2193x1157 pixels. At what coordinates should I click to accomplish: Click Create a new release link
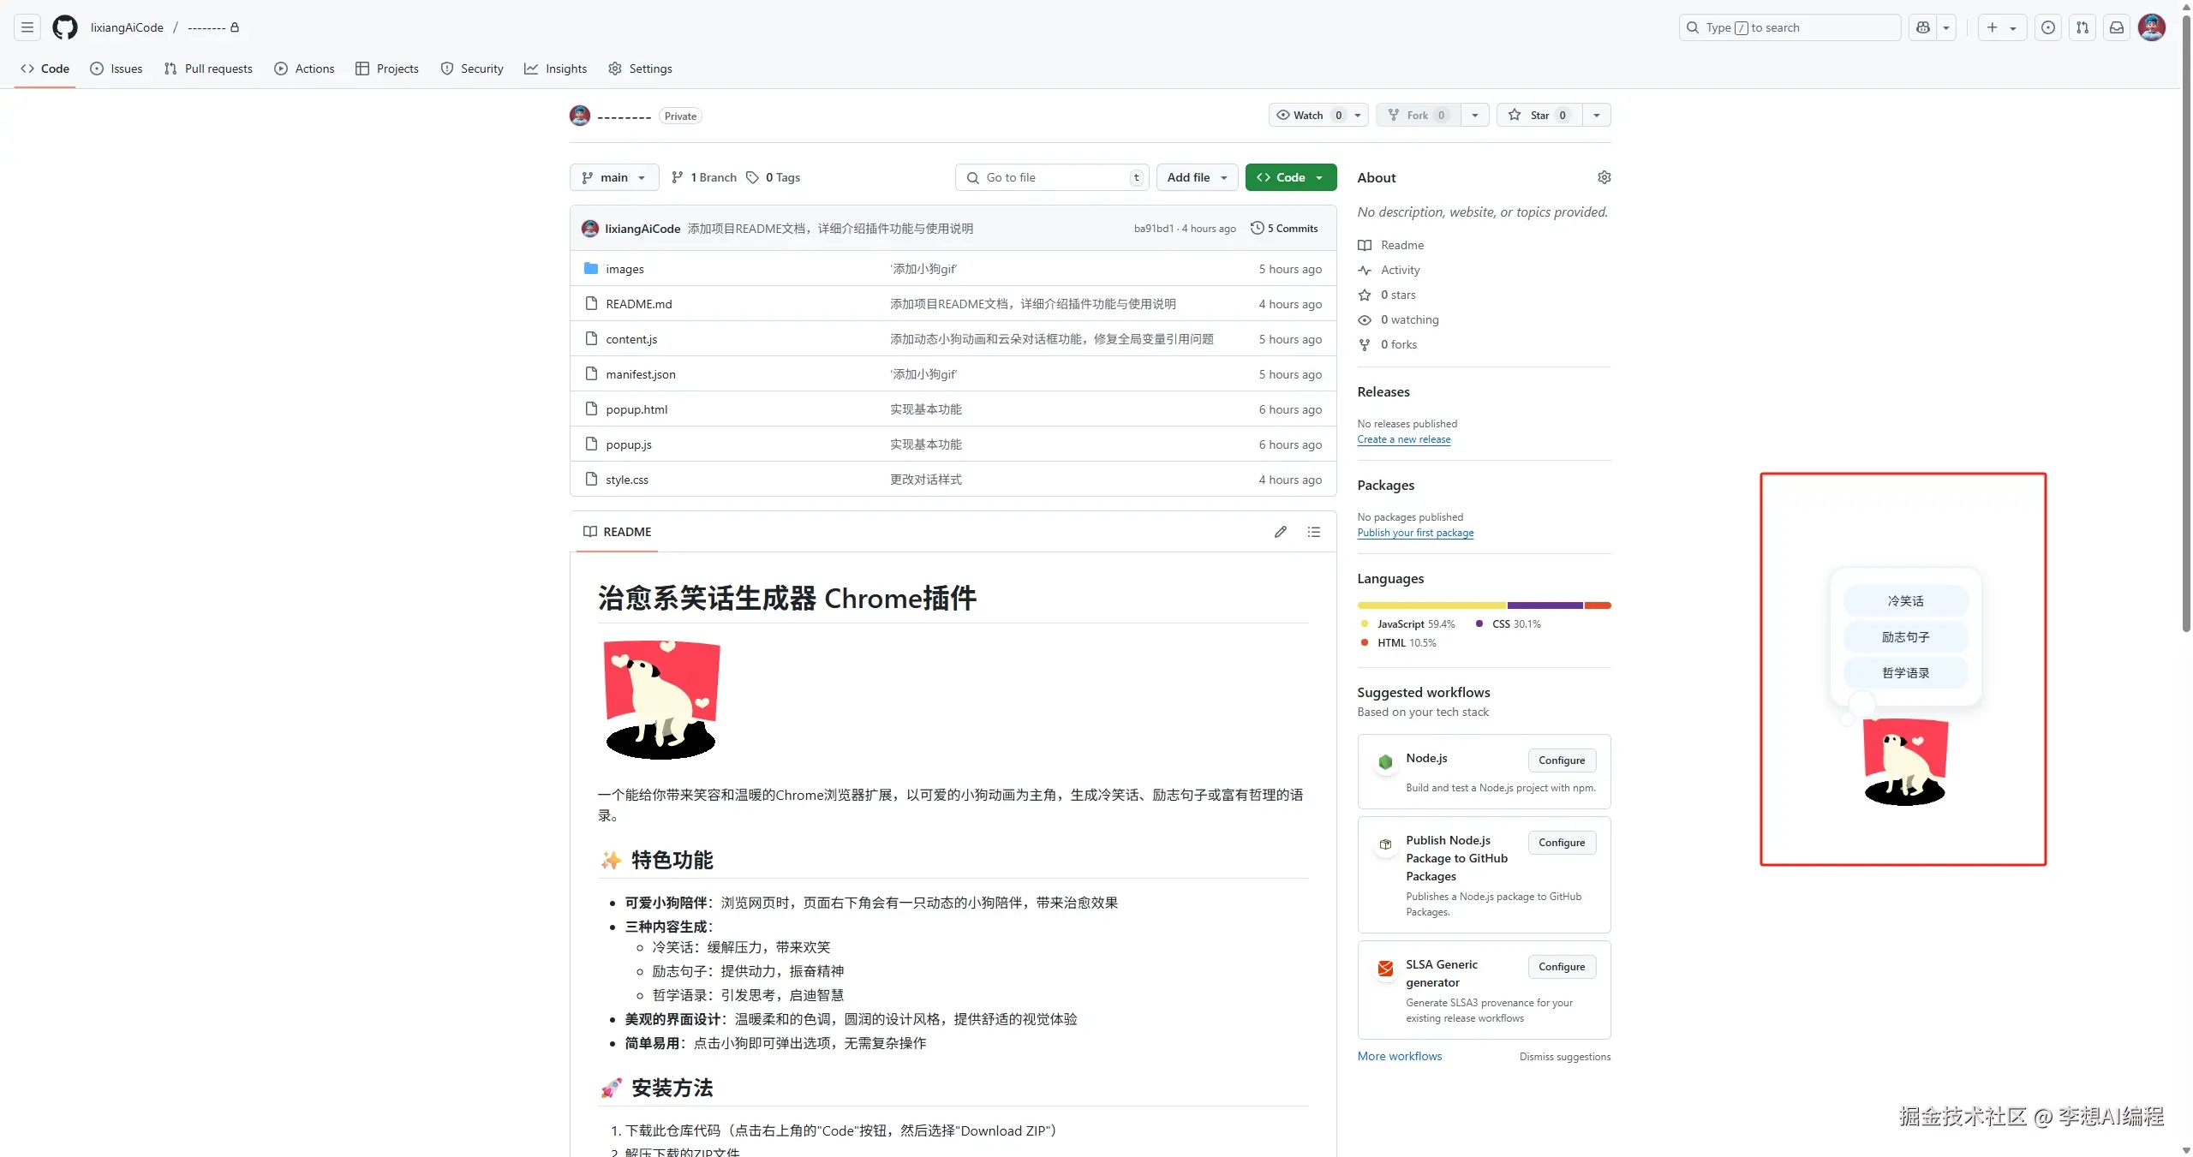click(x=1403, y=439)
